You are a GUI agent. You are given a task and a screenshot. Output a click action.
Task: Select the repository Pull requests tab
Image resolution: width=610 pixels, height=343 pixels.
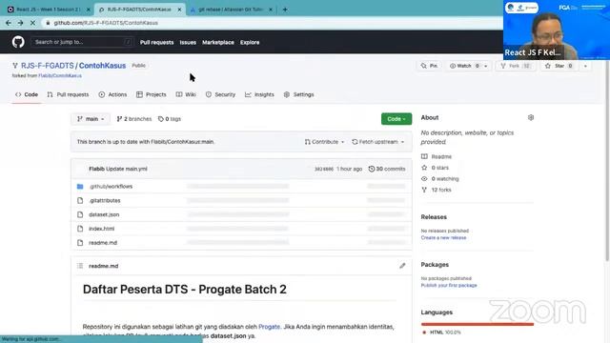(68, 94)
